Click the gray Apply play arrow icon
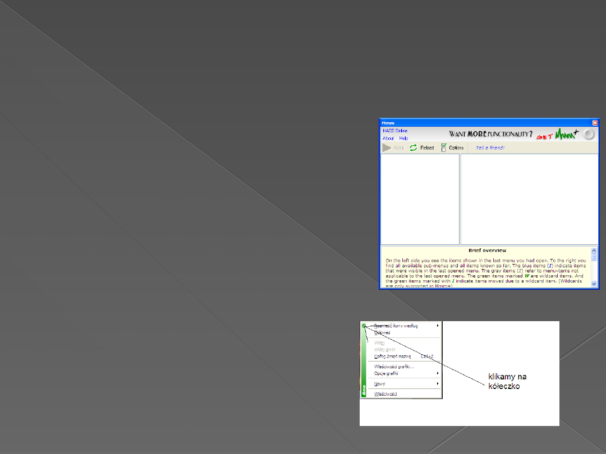This screenshot has width=606, height=454. [x=387, y=148]
